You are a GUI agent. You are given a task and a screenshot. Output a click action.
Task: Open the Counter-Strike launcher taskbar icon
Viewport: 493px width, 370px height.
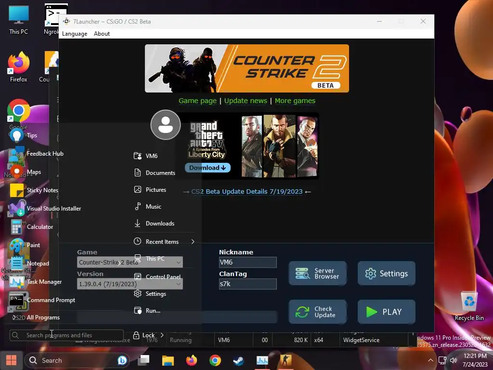pyautogui.click(x=286, y=360)
